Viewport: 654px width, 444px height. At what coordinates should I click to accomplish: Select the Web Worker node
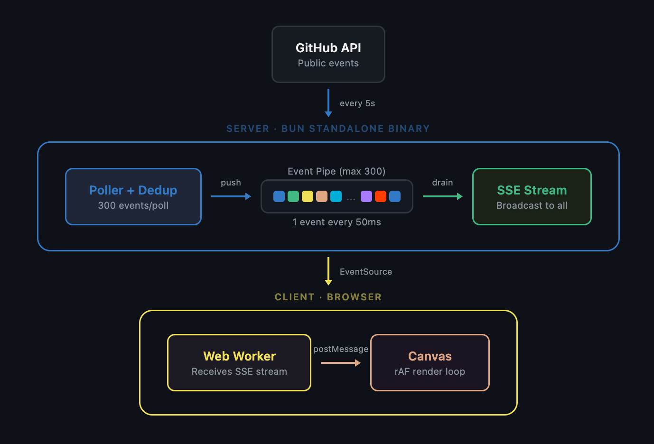coord(239,362)
